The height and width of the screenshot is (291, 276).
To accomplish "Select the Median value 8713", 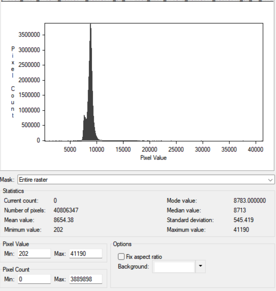I will [240, 210].
